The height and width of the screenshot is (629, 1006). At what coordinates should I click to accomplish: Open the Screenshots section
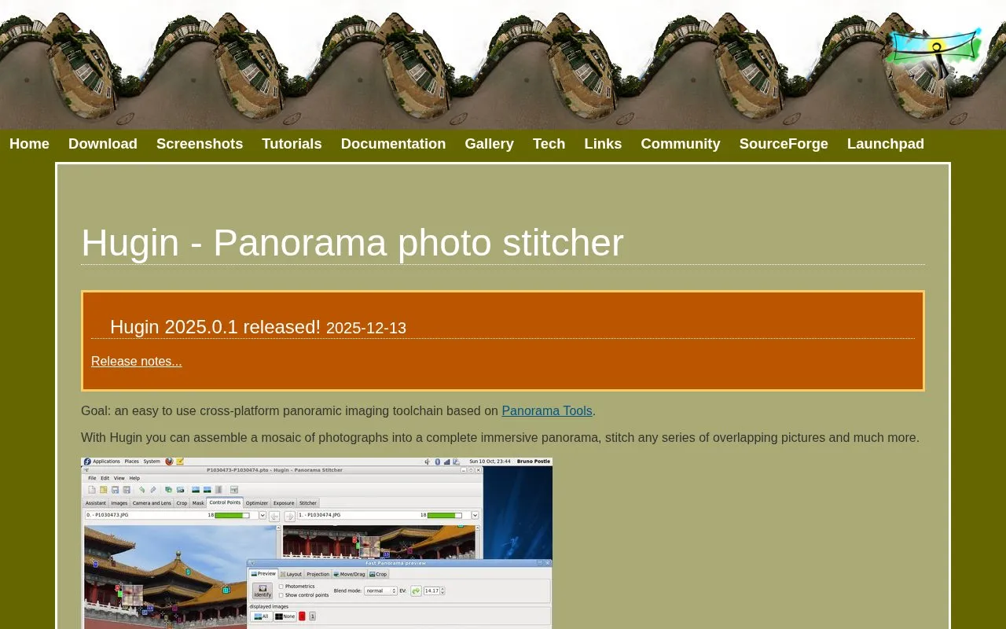point(200,144)
